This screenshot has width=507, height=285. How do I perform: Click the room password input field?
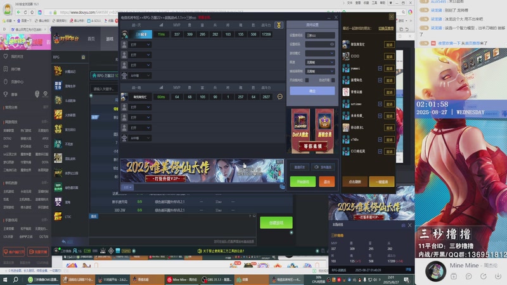pyautogui.click(x=320, y=44)
